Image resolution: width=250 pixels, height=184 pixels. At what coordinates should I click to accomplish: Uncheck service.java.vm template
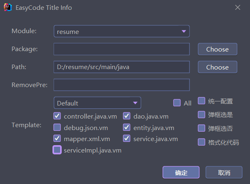coord(127,139)
